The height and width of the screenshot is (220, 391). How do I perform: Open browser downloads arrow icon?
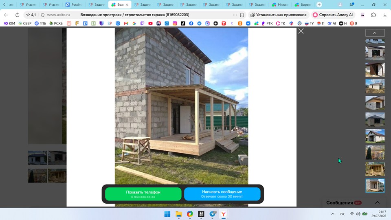[385, 15]
